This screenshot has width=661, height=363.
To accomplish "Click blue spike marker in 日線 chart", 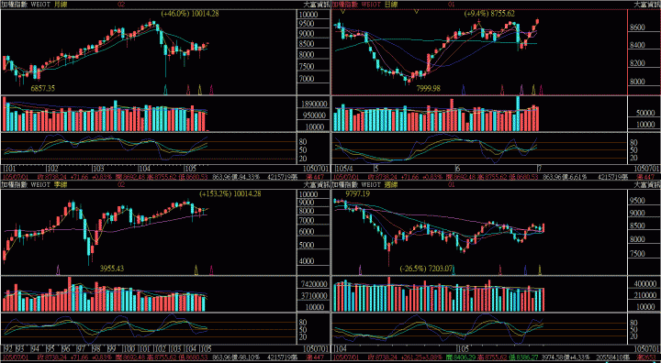I will click(464, 89).
